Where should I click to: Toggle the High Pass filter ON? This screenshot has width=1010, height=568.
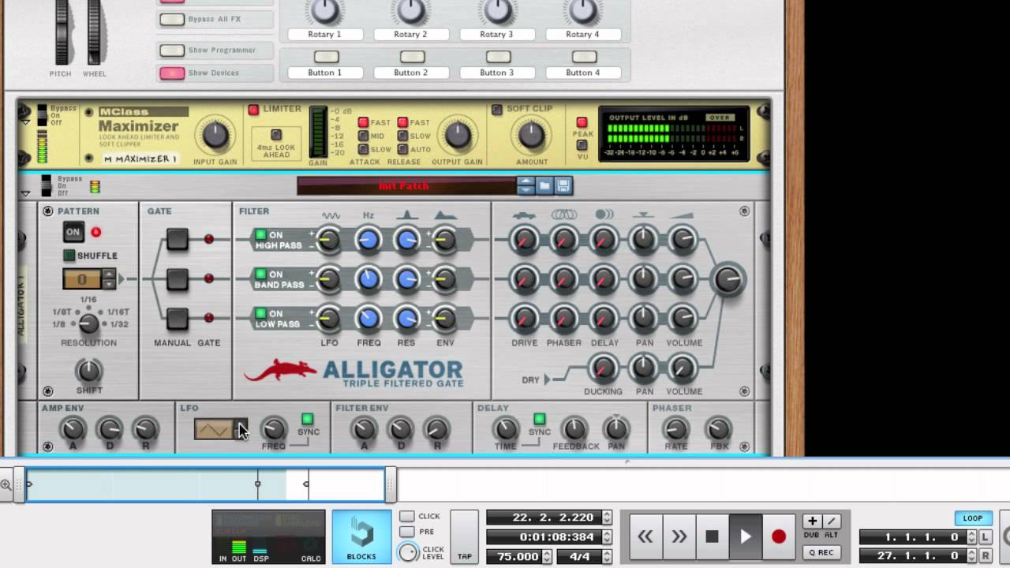260,235
